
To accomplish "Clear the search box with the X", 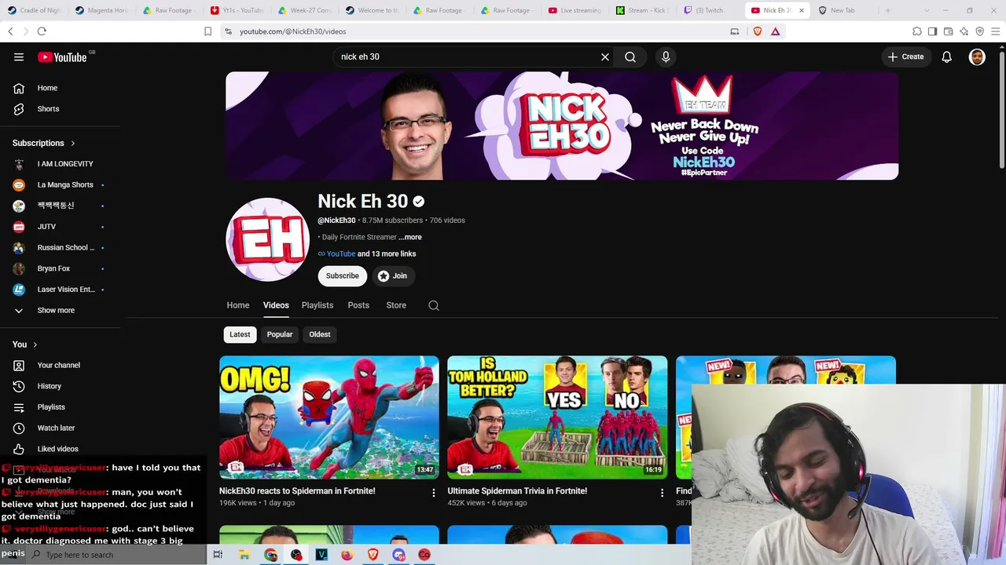I will tap(605, 56).
